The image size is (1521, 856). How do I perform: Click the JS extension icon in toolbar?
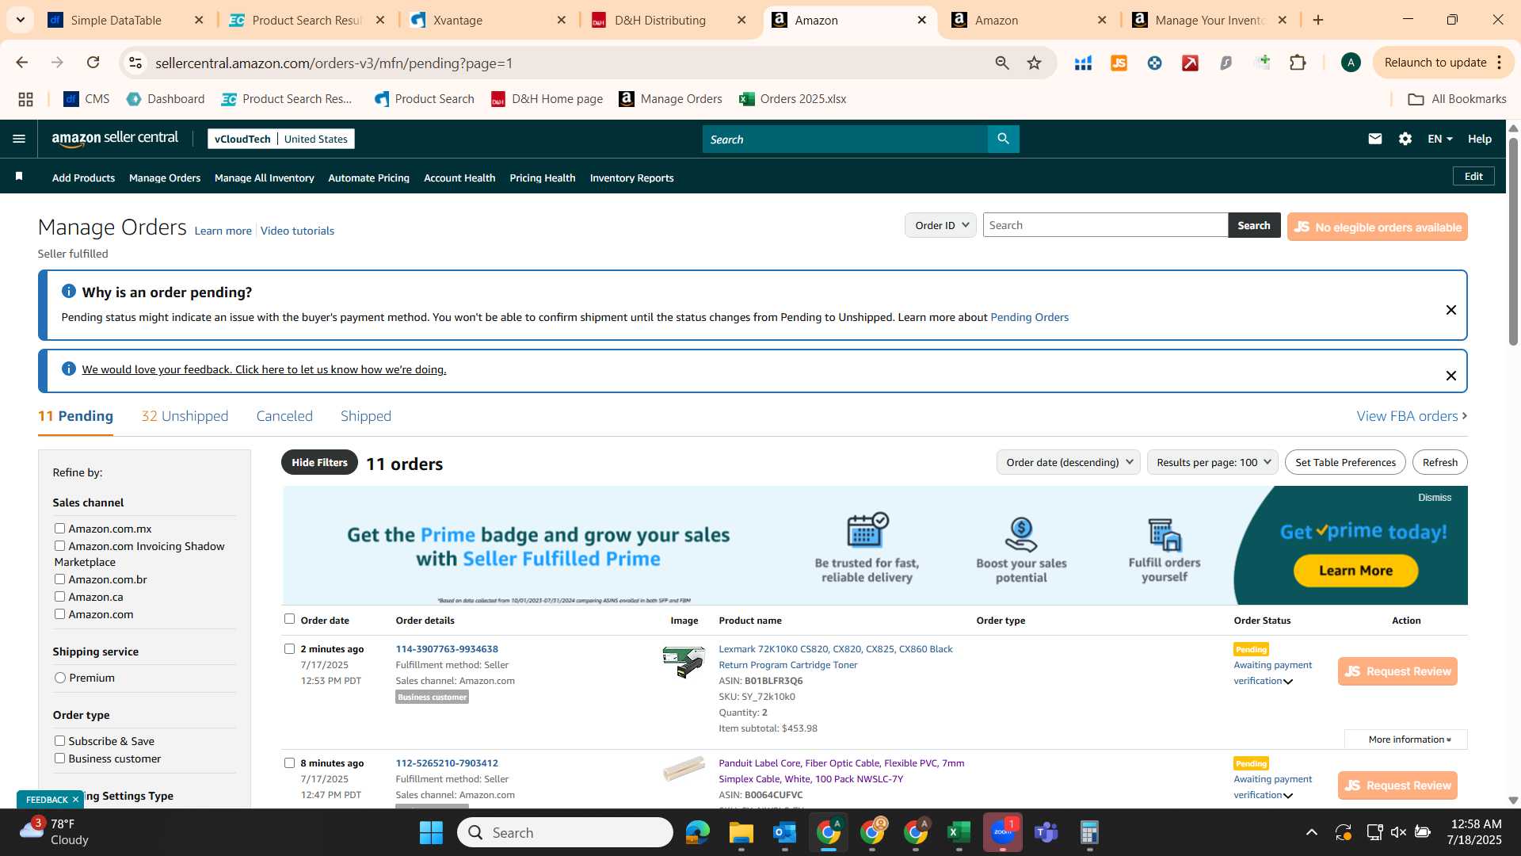tap(1119, 63)
